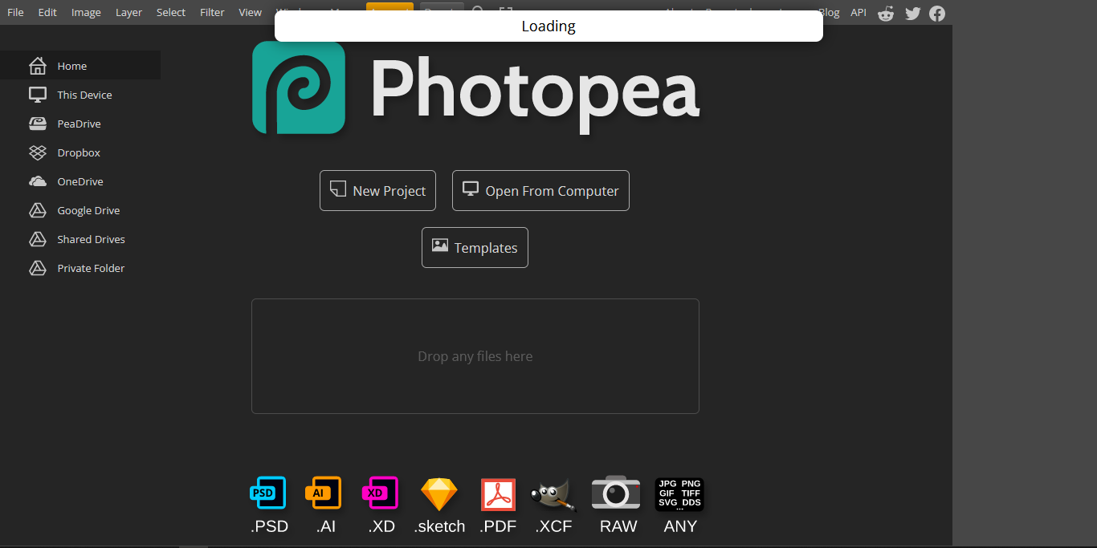The image size is (1097, 548).
Task: Select the .XD Adobe XD icon
Action: click(381, 493)
